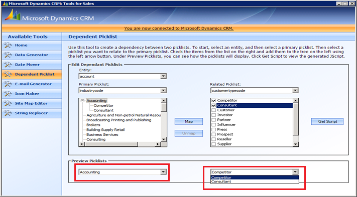
Task: Select Business Services tree item
Action: coord(102,134)
